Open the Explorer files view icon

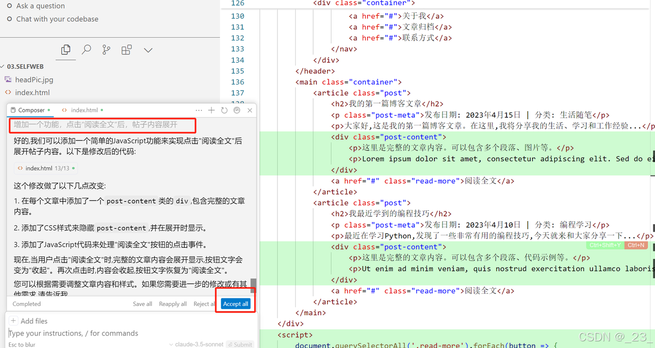click(65, 50)
